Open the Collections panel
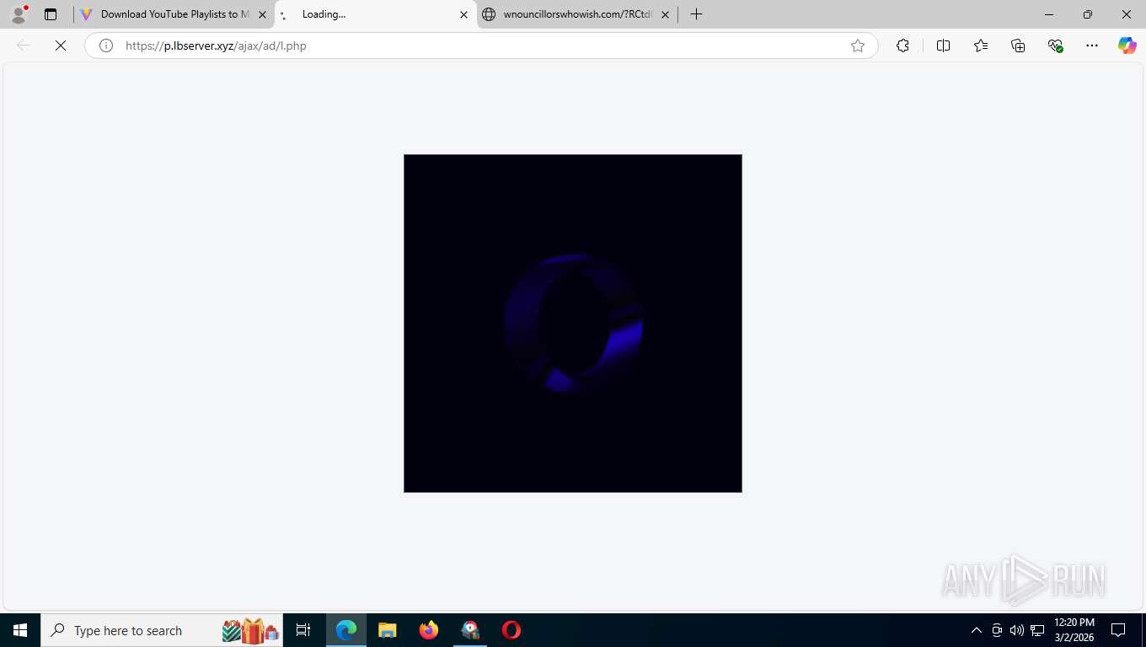1146x647 pixels. point(1018,45)
